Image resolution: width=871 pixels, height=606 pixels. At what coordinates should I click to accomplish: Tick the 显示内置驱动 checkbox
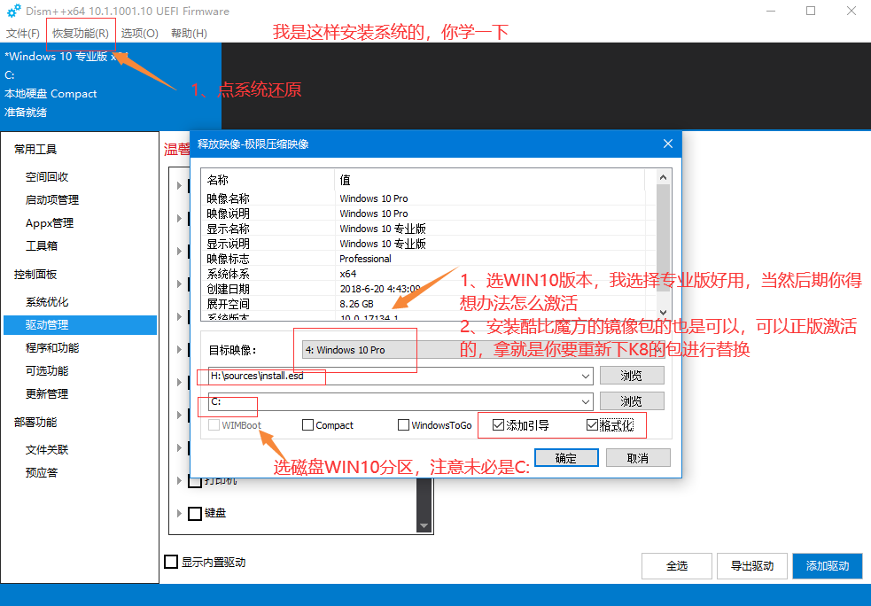coord(171,562)
